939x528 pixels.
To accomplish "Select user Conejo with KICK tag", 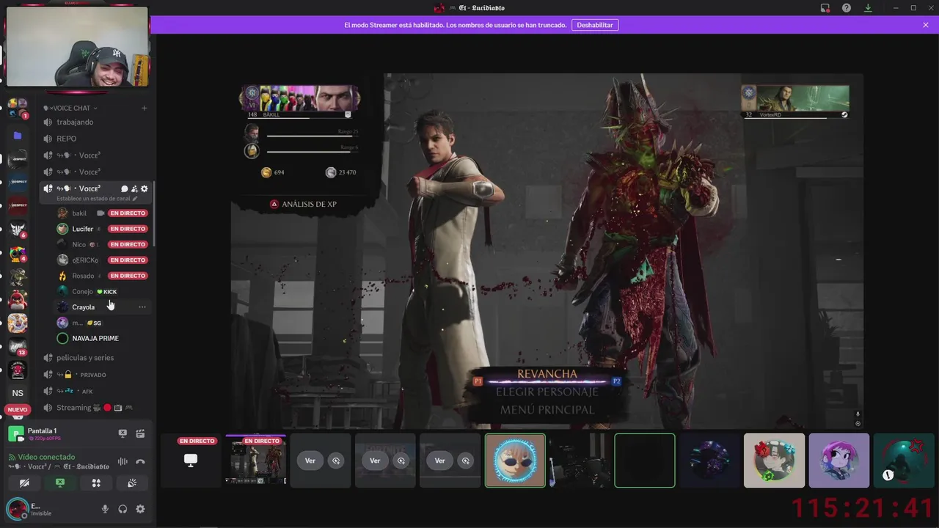I will [103, 291].
